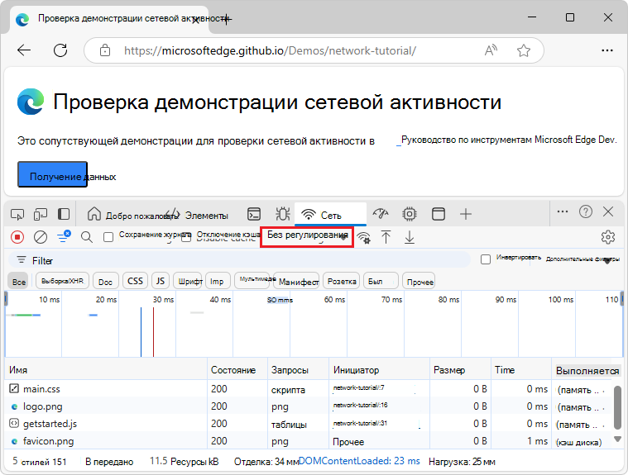Open a new browser tab
628x475 pixels.
pos(226,19)
